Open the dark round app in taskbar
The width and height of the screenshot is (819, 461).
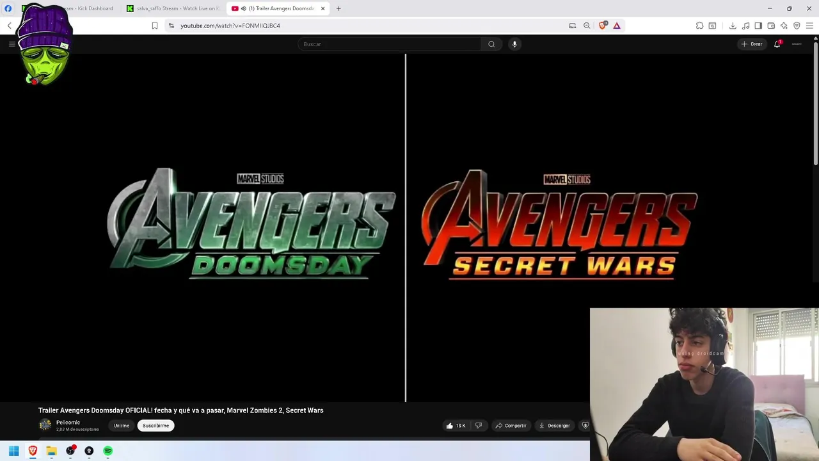(89, 451)
